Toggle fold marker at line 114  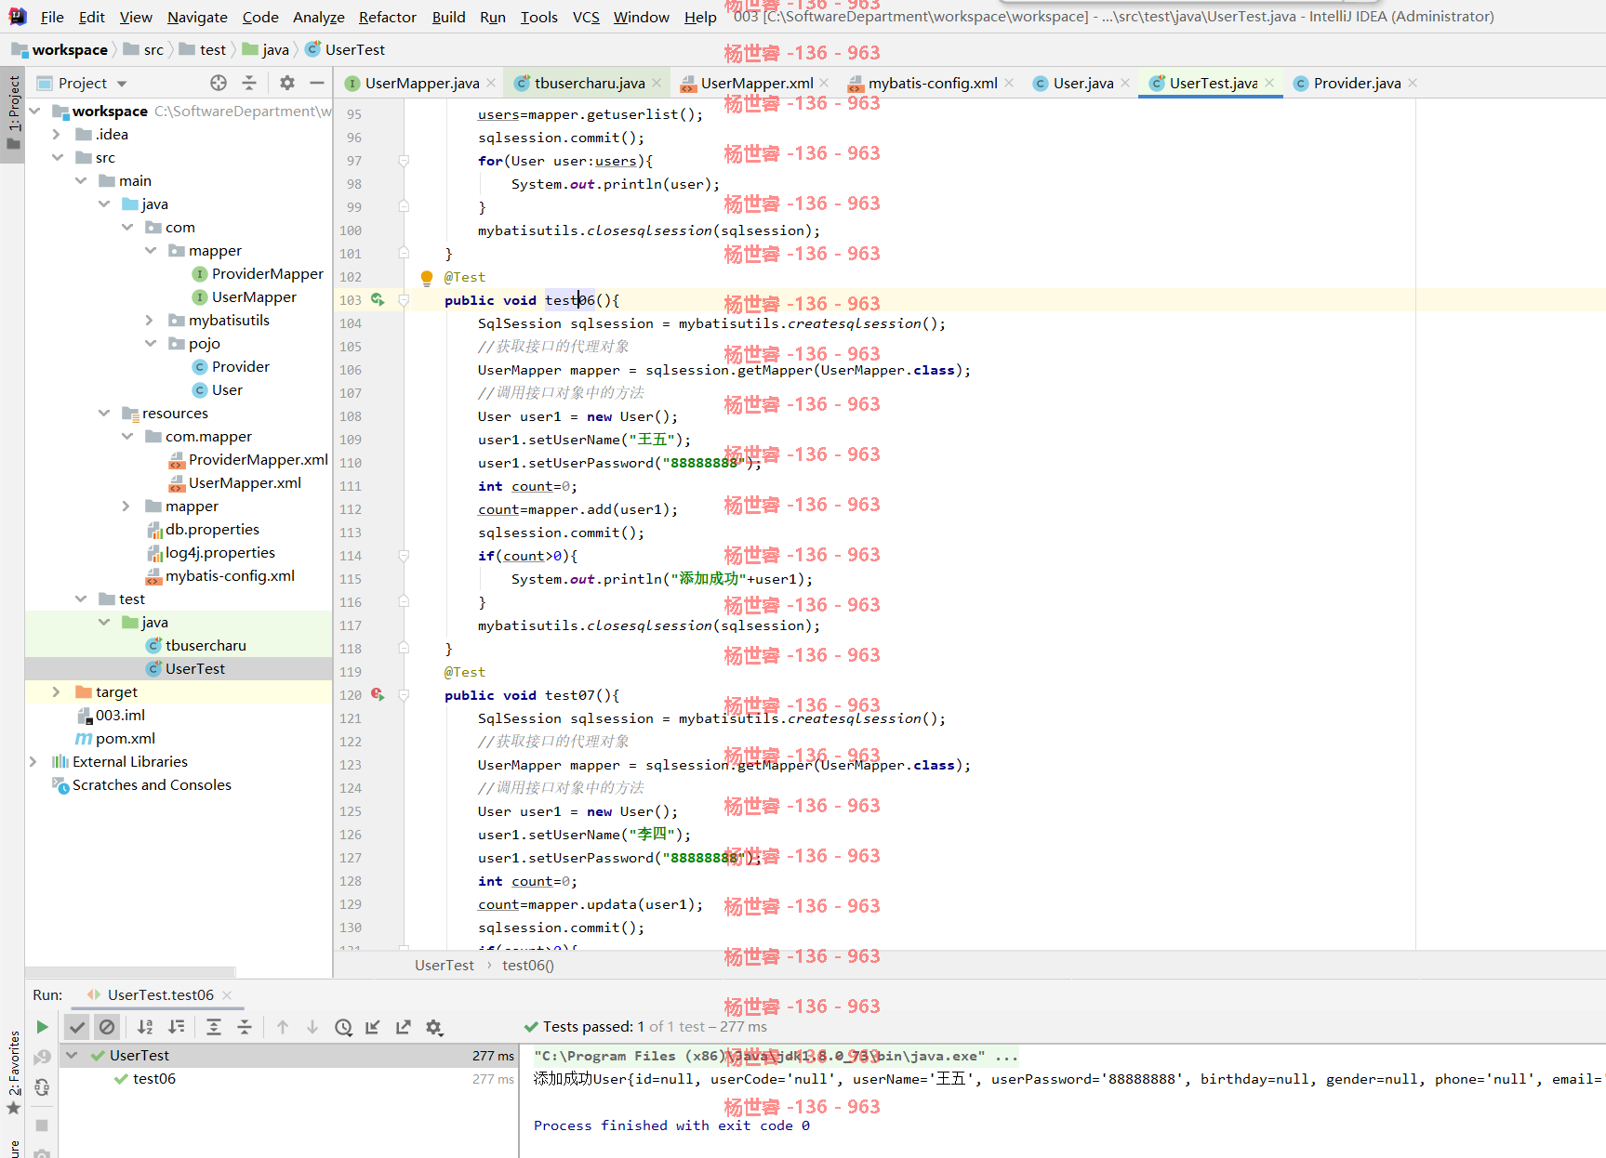coord(404,556)
